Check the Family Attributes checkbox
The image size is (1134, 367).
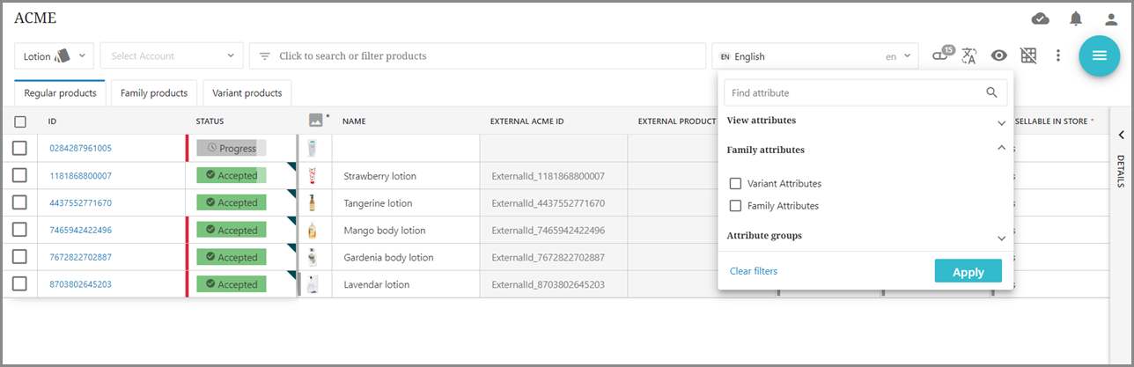736,206
